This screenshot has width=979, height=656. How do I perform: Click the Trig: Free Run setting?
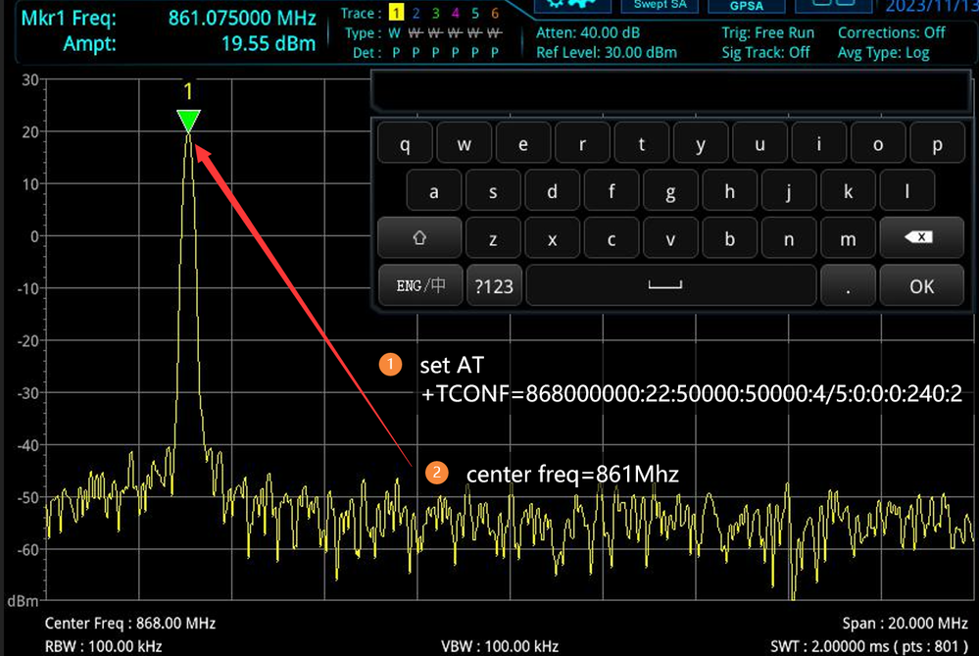coord(768,32)
